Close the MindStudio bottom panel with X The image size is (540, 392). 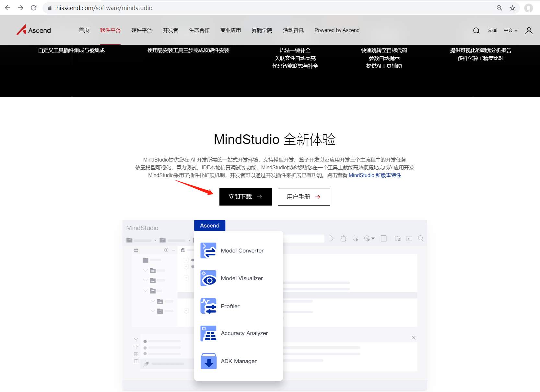[414, 338]
